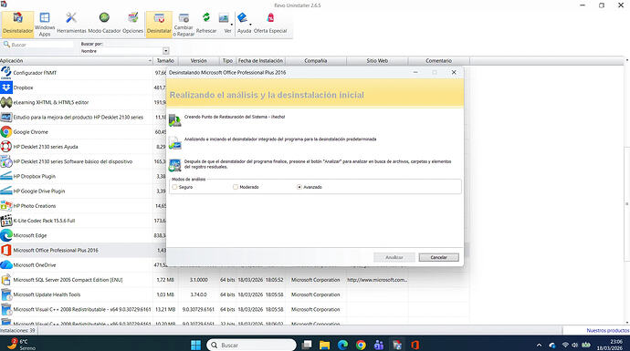630x351 pixels.
Task: Select Configurador FNMT icon in list
Action: click(6, 73)
